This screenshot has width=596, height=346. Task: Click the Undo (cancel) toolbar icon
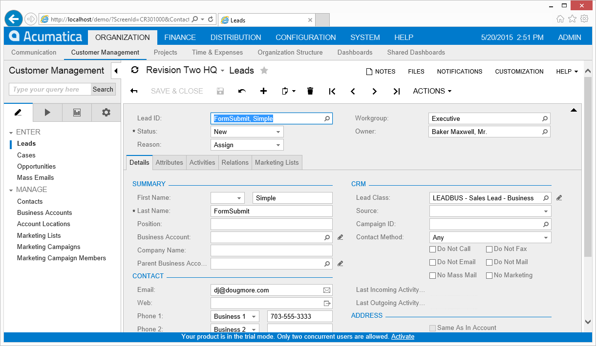tap(242, 91)
